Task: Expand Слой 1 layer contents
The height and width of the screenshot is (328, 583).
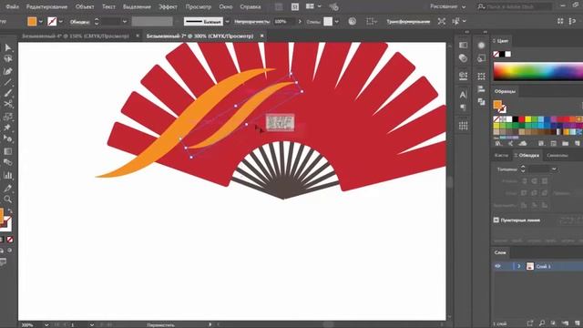Action: tap(519, 266)
